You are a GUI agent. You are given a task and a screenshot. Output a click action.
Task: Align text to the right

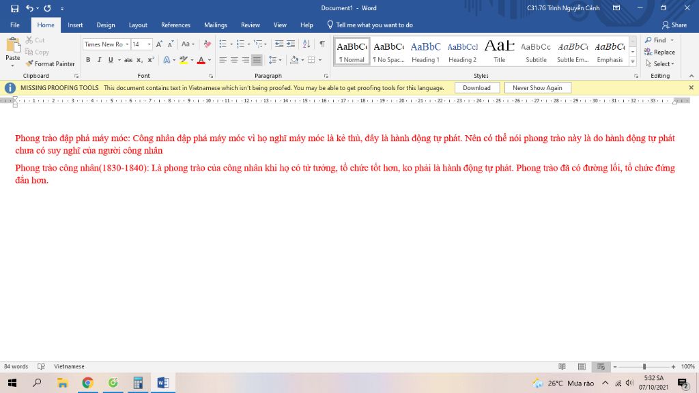pyautogui.click(x=245, y=60)
